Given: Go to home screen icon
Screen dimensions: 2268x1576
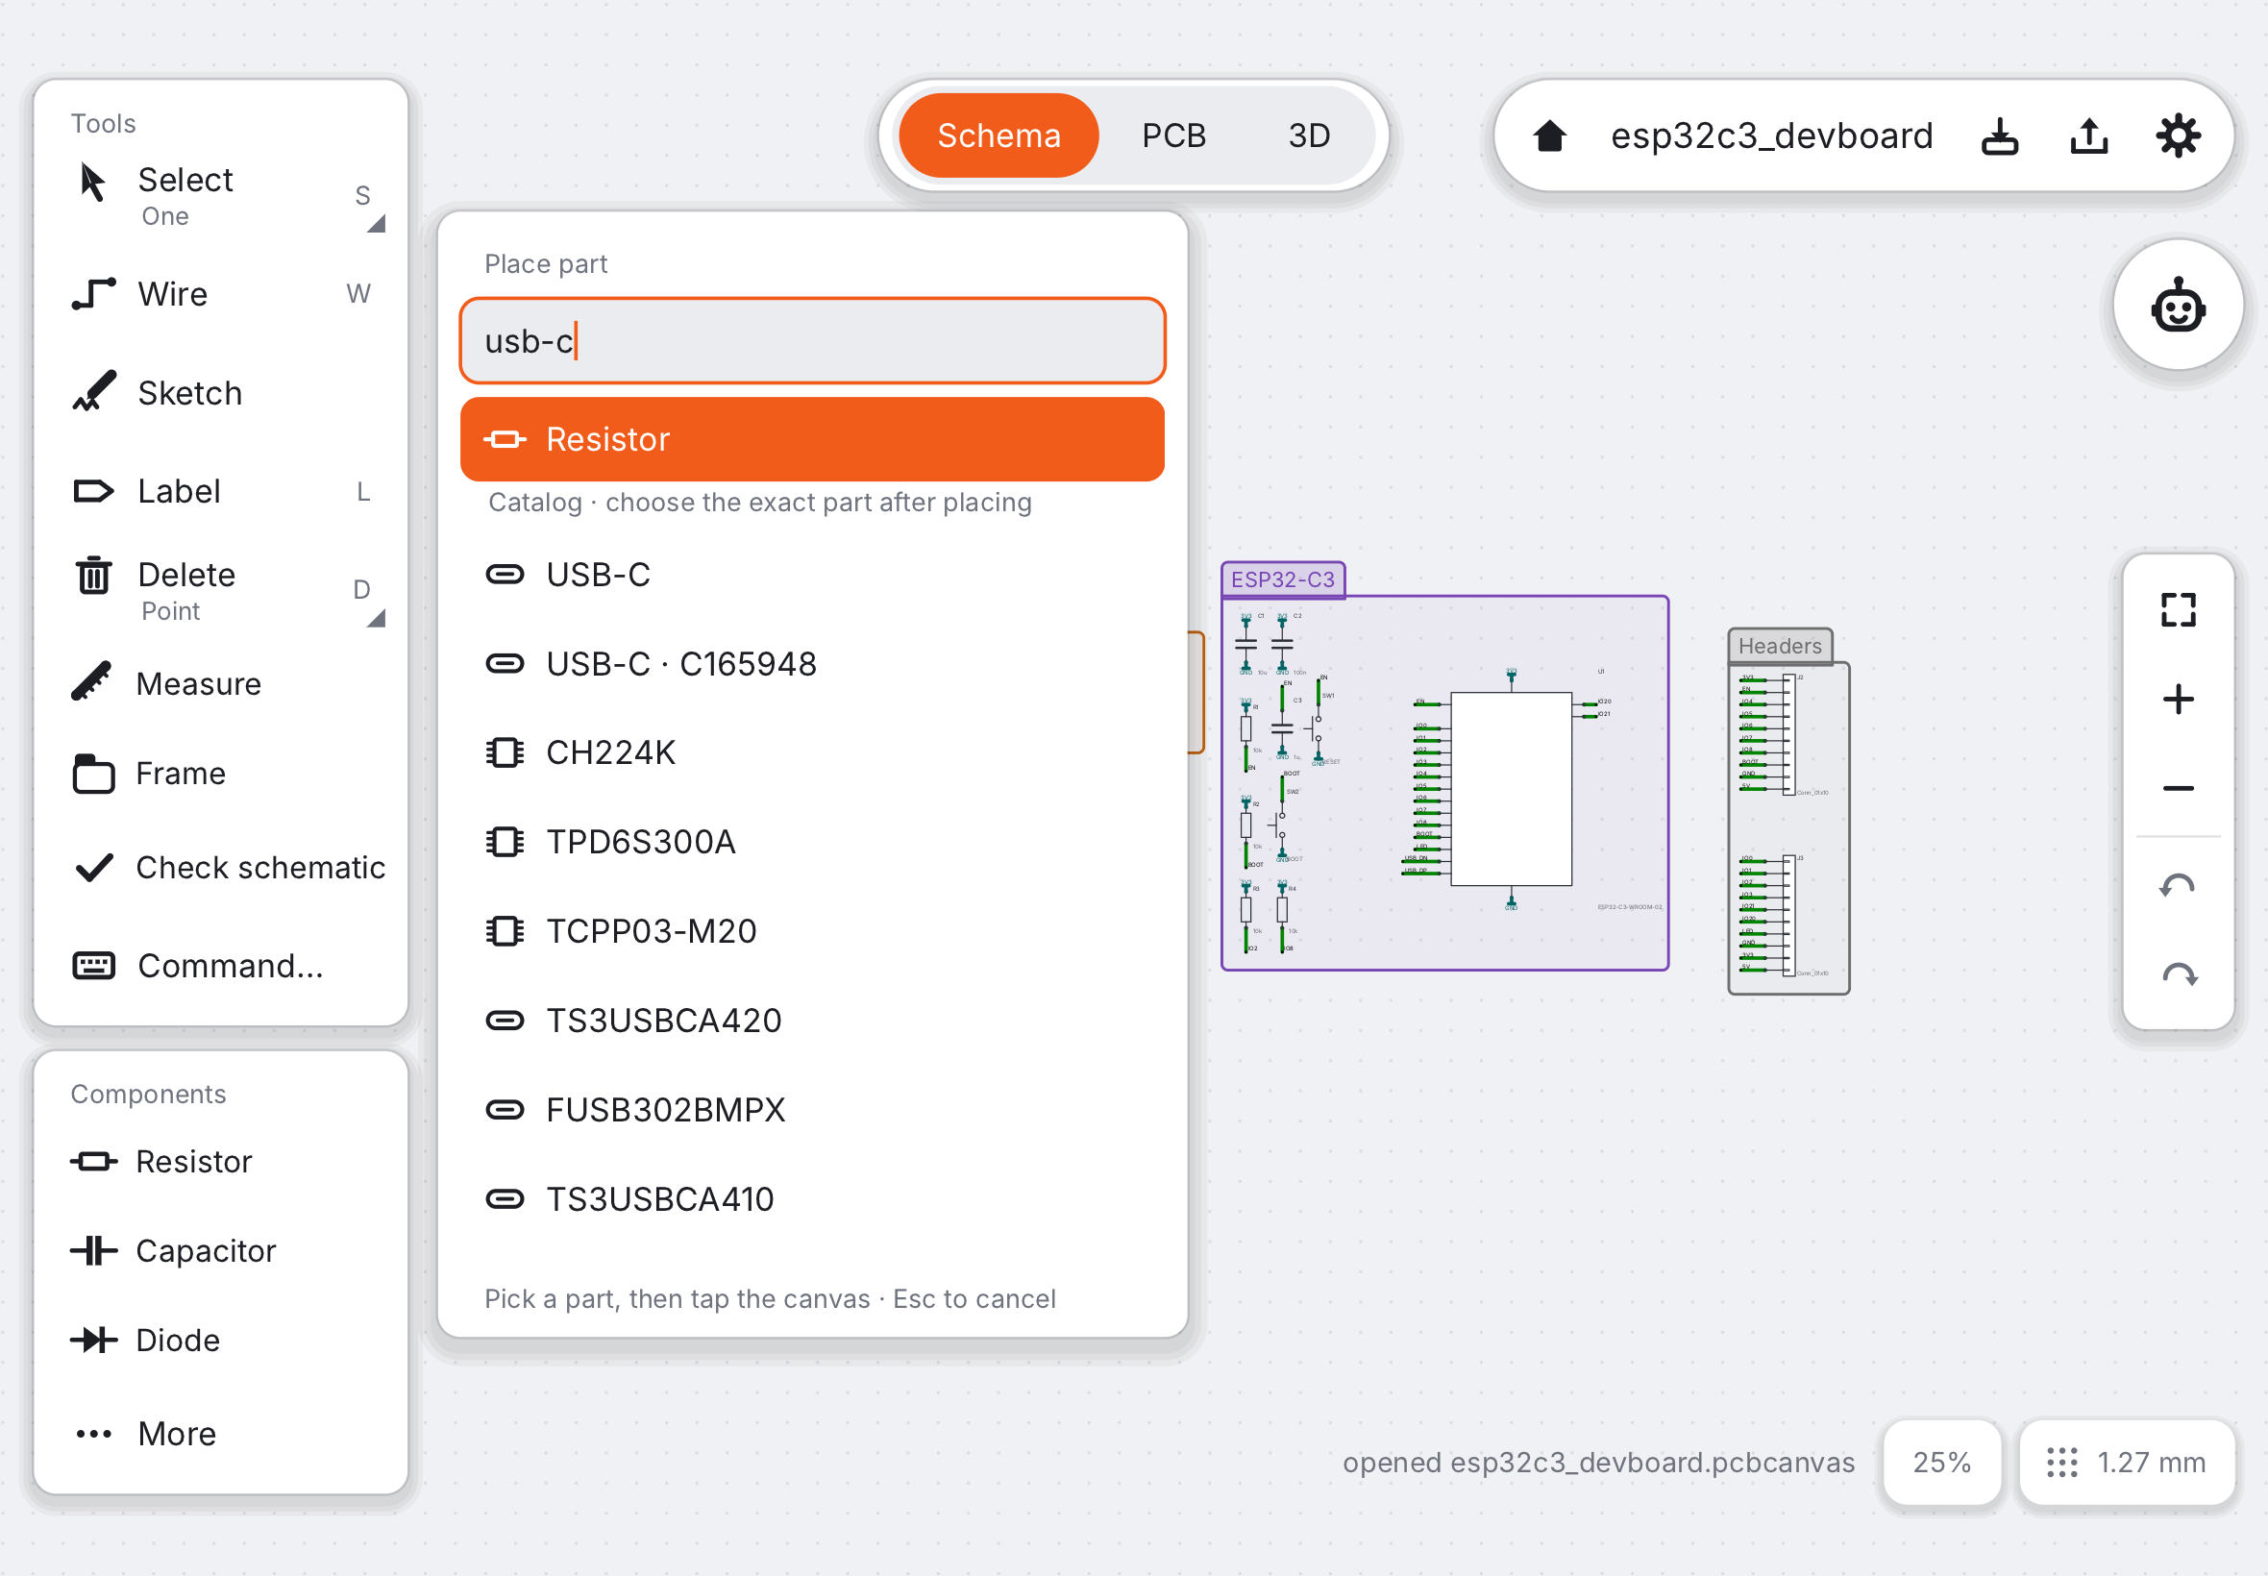Looking at the screenshot, I should (1550, 136).
